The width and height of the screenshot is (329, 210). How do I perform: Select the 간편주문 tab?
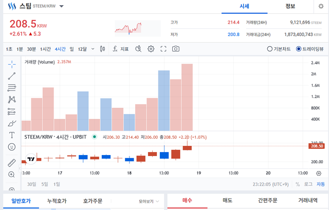pyautogui.click(x=267, y=200)
